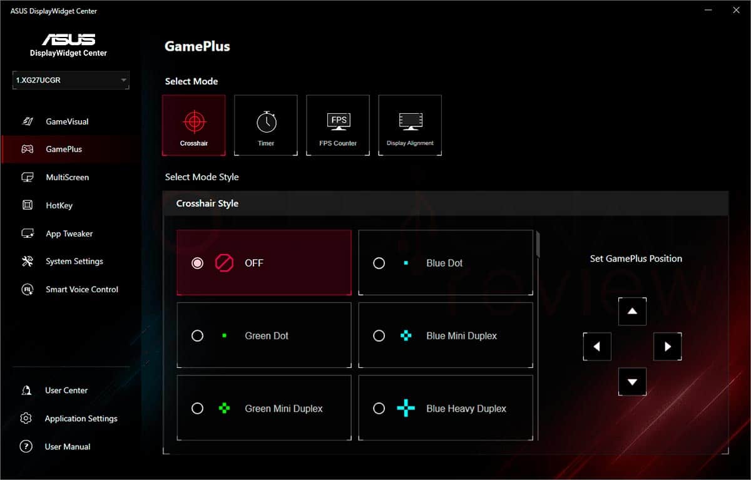Open App Tweaker from the sidebar
The image size is (751, 480).
70,233
